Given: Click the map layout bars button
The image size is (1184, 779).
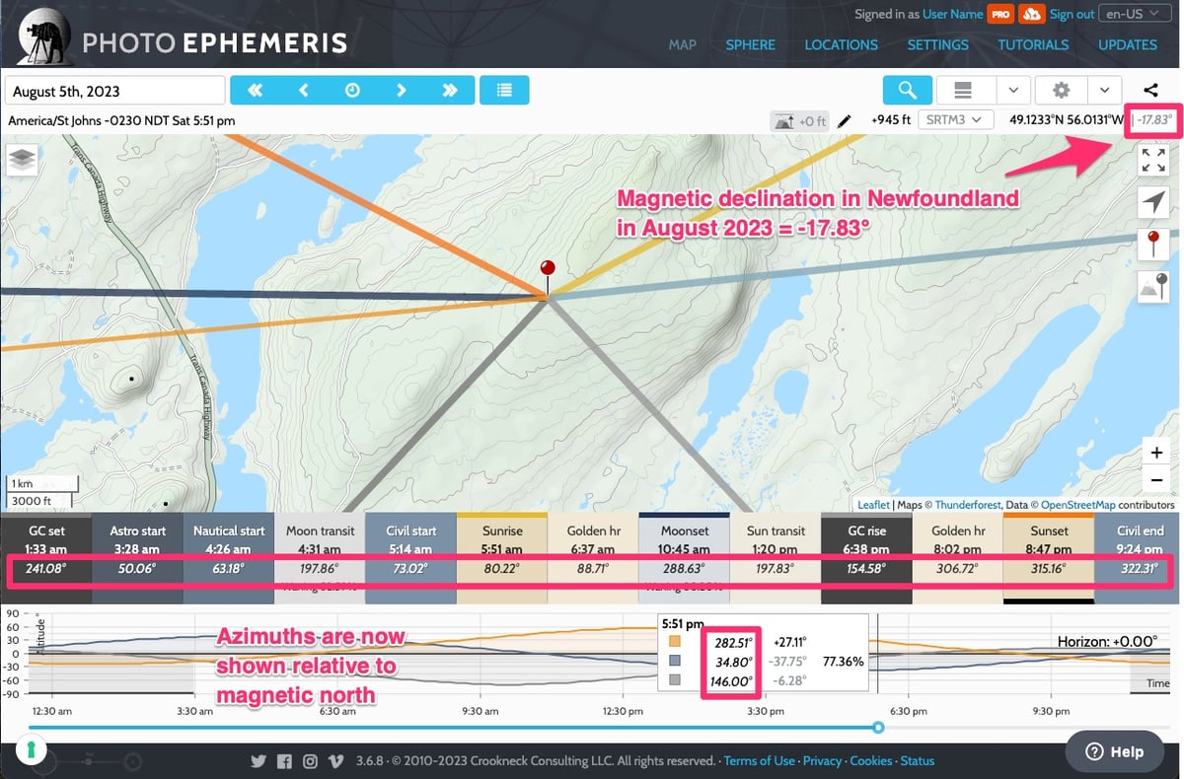Looking at the screenshot, I should [964, 90].
